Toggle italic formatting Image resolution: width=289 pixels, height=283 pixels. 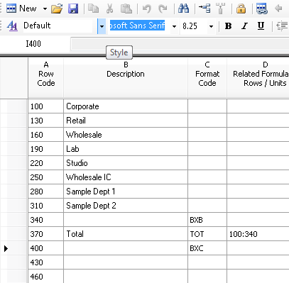(244, 26)
